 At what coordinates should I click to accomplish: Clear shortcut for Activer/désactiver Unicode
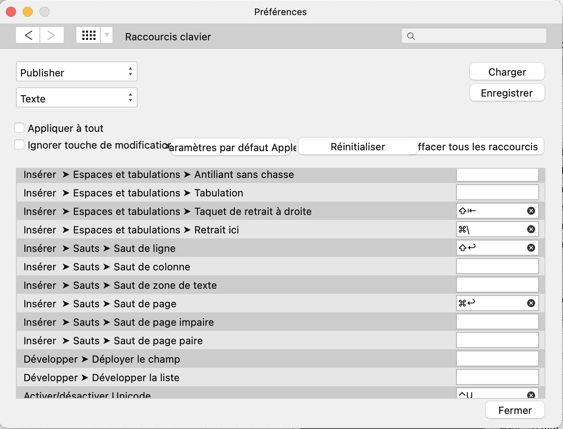pos(531,395)
